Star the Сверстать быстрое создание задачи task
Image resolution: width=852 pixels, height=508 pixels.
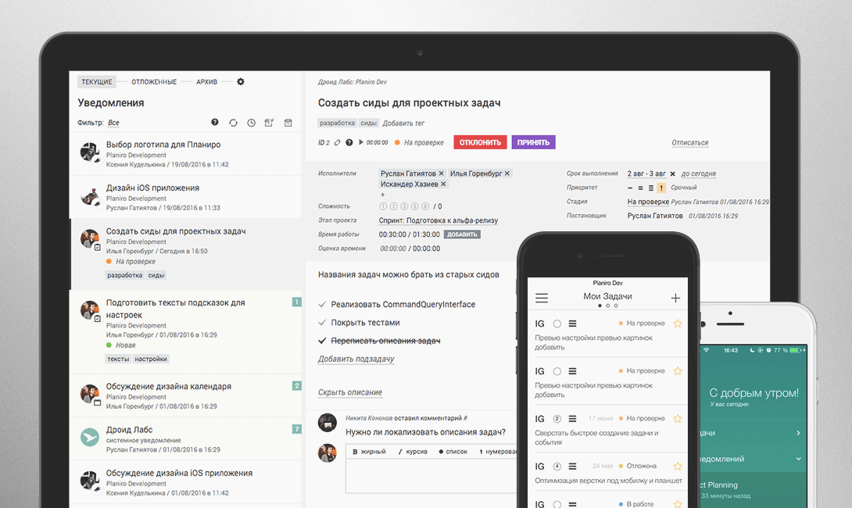click(678, 419)
